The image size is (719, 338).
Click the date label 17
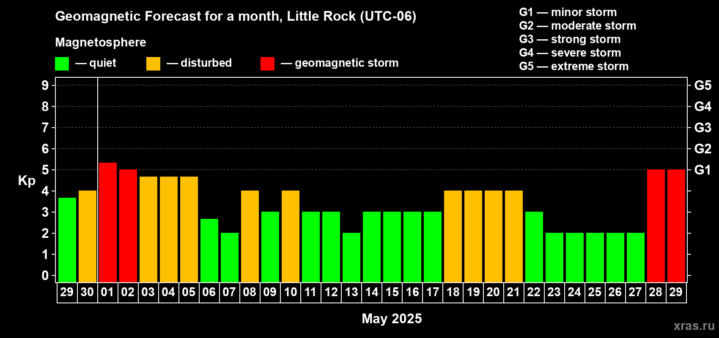432,292
